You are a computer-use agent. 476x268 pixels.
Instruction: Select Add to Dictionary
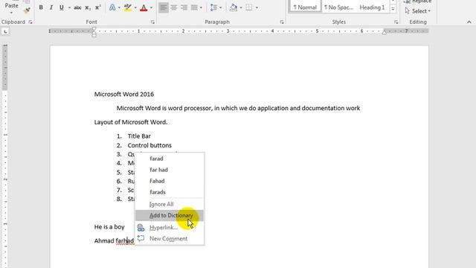click(x=170, y=215)
